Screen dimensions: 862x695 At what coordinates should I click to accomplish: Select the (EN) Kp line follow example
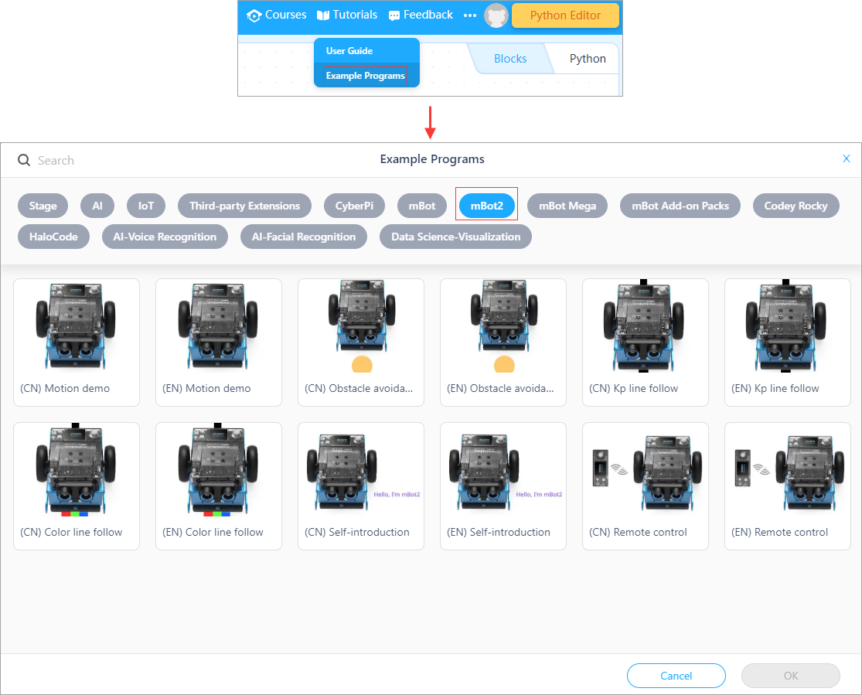[x=788, y=342]
